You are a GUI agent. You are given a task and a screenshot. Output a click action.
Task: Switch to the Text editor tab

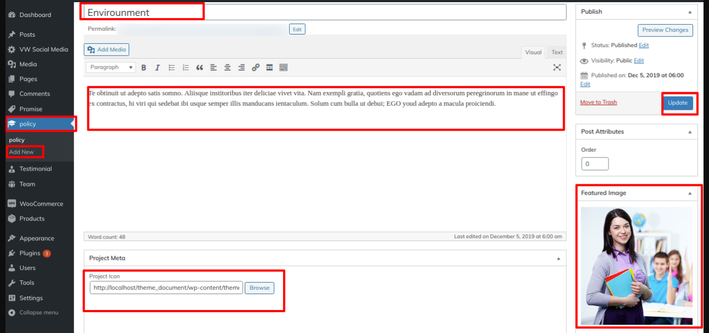click(557, 52)
